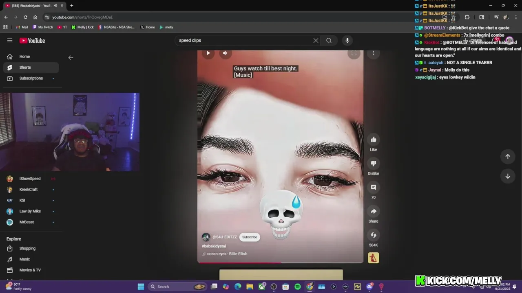Seek on the Short's red progress bar
This screenshot has width=522, height=293.
coord(280,262)
